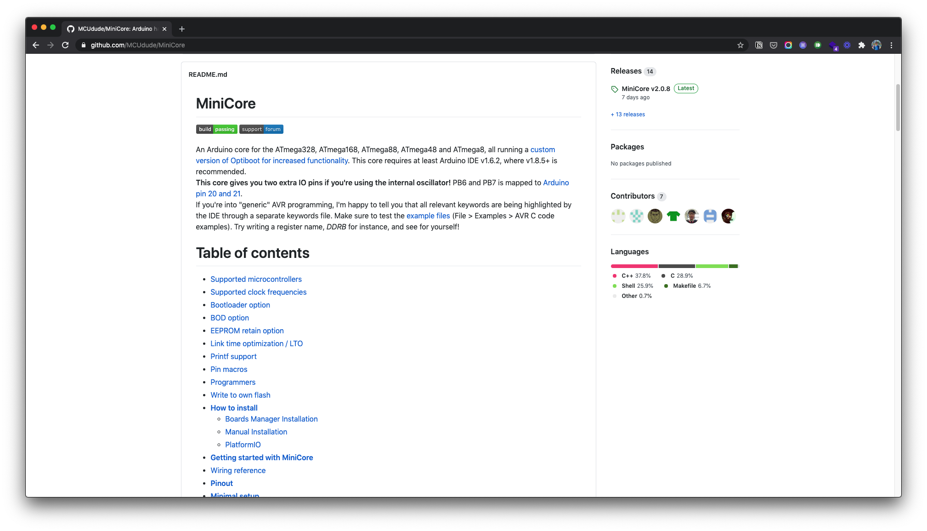
Task: Open the example files link
Action: 428,216
